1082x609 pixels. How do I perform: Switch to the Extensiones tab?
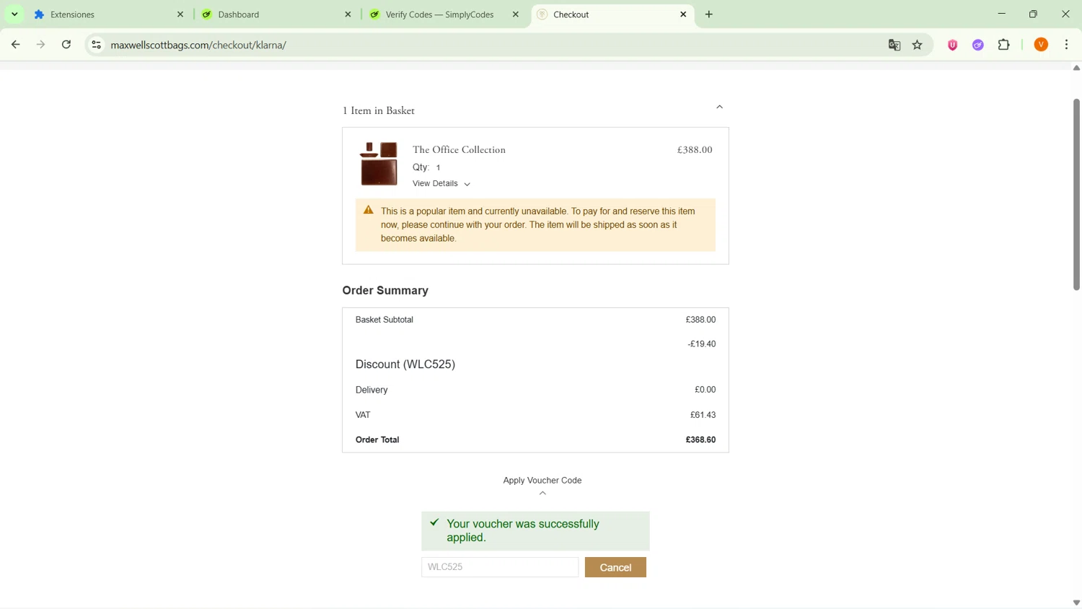pyautogui.click(x=108, y=14)
